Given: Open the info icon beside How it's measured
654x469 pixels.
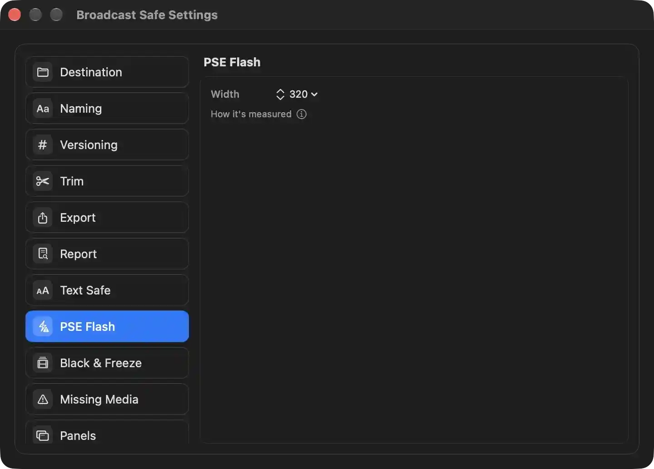Looking at the screenshot, I should (302, 114).
